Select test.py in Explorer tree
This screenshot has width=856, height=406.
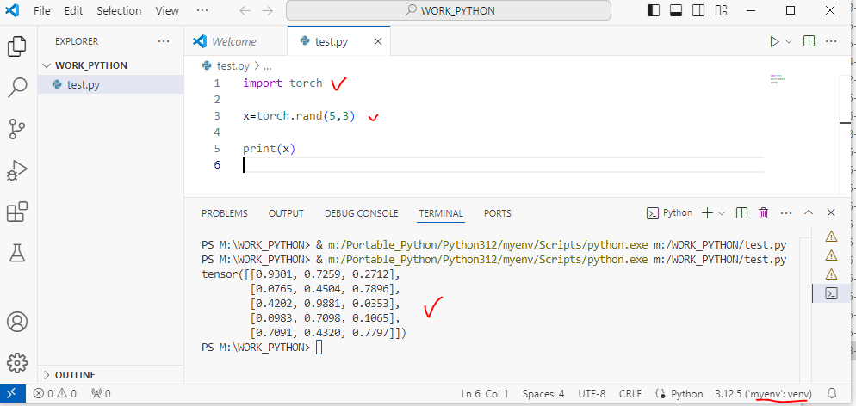tap(110, 84)
